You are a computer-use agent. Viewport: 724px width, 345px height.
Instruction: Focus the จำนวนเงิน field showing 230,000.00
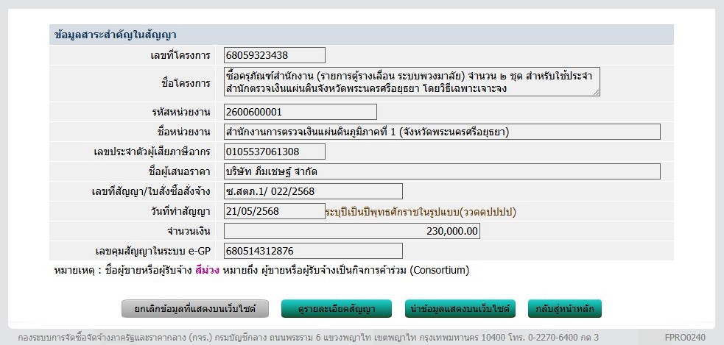[352, 231]
